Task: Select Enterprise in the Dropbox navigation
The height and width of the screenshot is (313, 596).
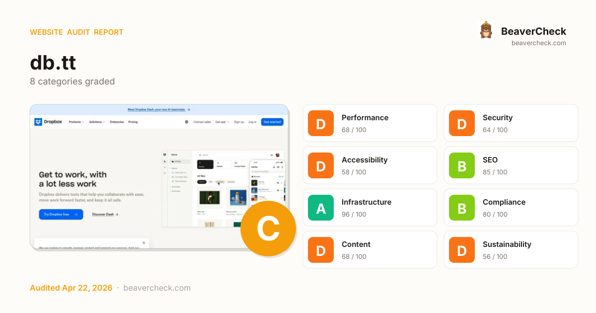Action: 117,122
